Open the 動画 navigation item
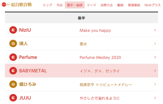Image resolution: width=163 pixels, height=104 pixels. [x=120, y=5]
